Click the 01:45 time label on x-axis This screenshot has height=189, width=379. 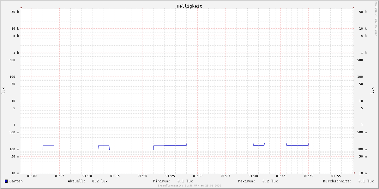point(281,176)
